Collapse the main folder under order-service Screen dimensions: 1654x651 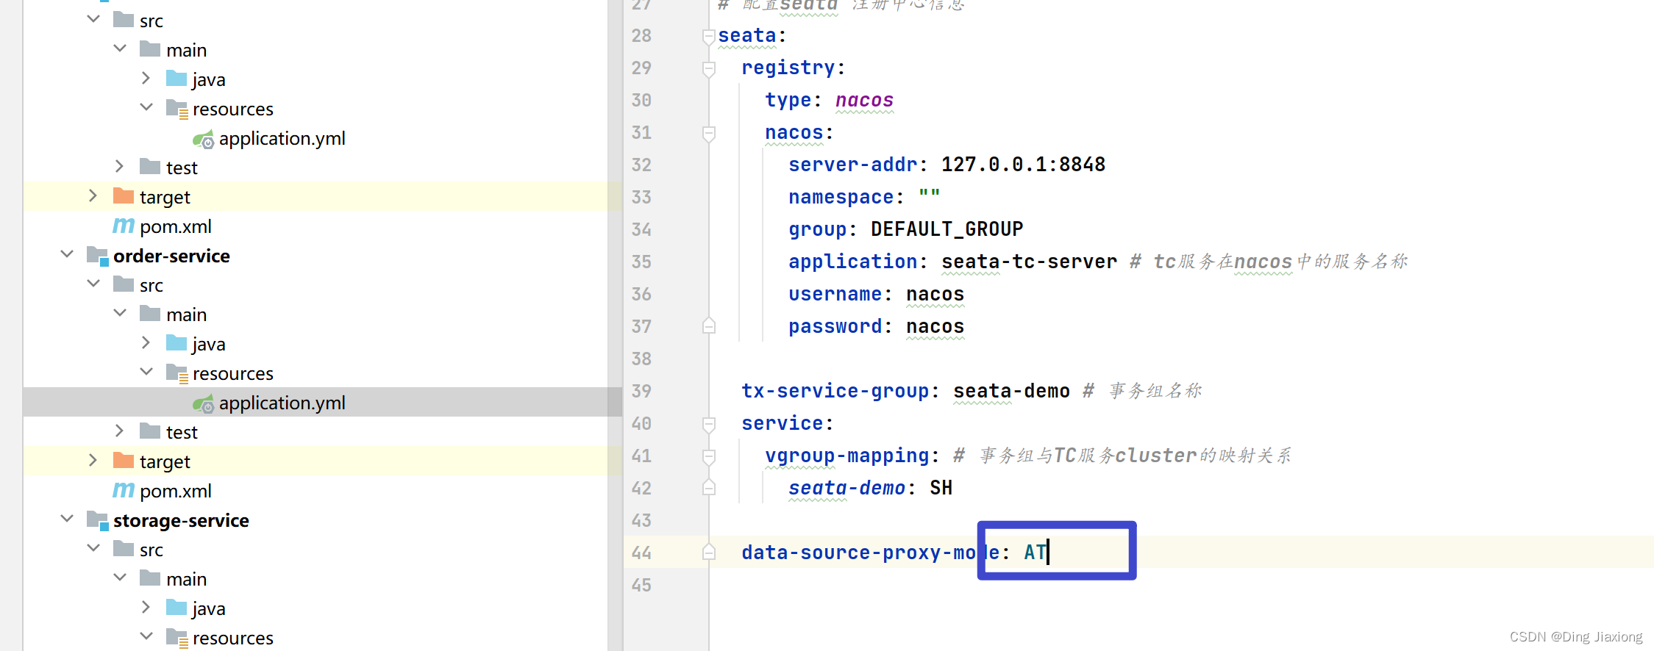(x=120, y=313)
